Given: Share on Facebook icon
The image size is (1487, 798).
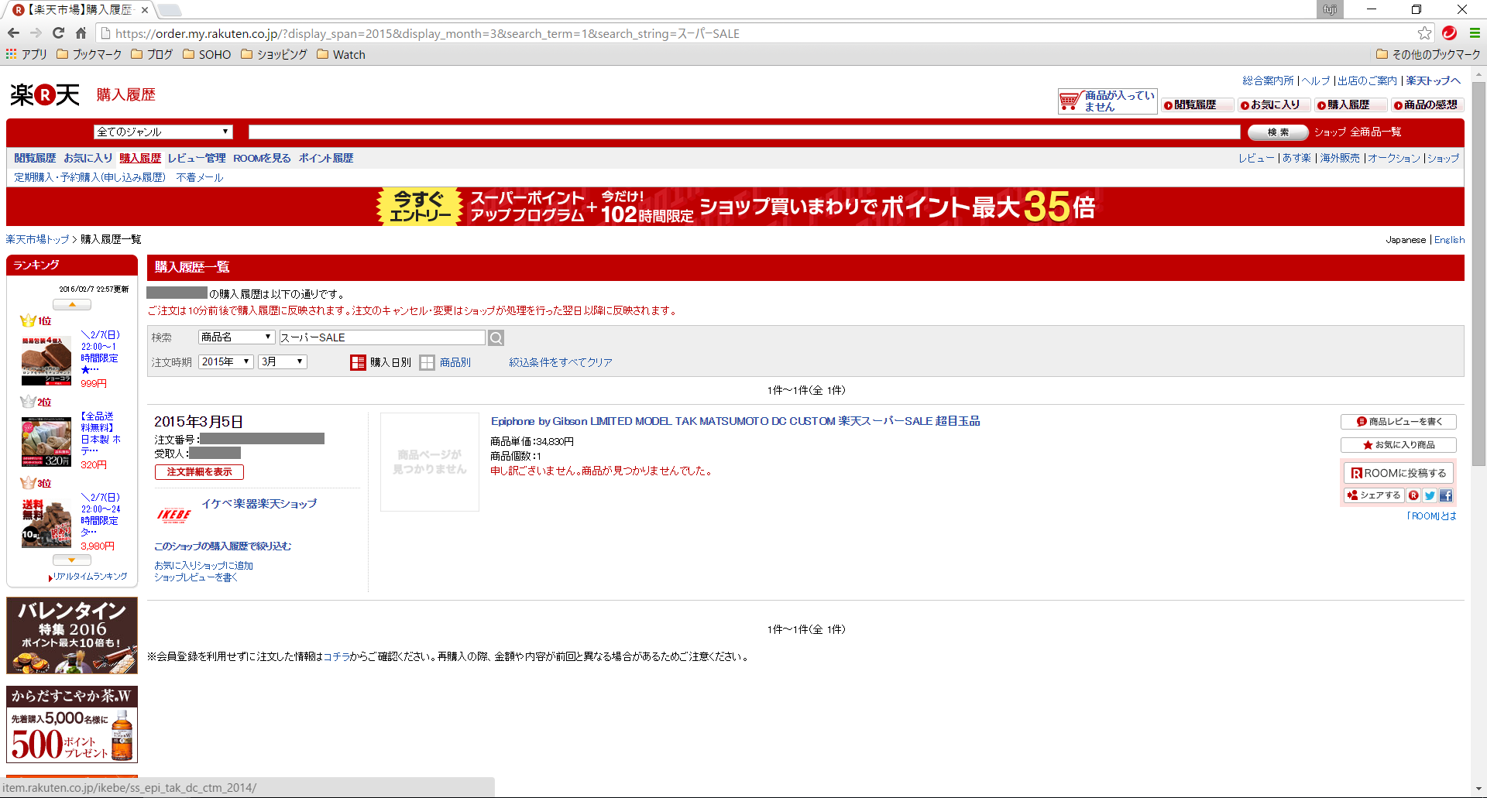Looking at the screenshot, I should tap(1446, 495).
